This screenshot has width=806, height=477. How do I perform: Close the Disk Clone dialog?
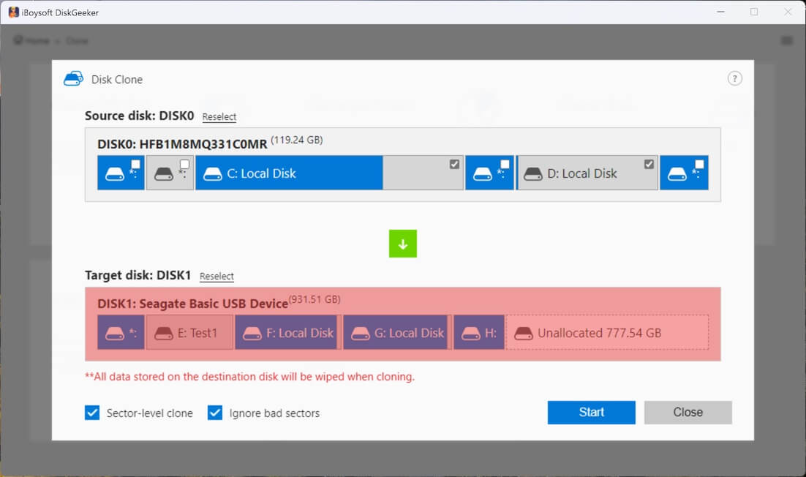(x=688, y=413)
